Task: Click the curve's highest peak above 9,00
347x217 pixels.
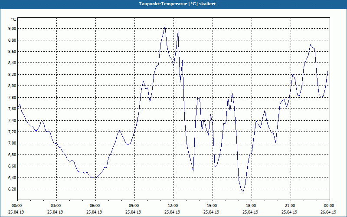Action: click(x=165, y=26)
